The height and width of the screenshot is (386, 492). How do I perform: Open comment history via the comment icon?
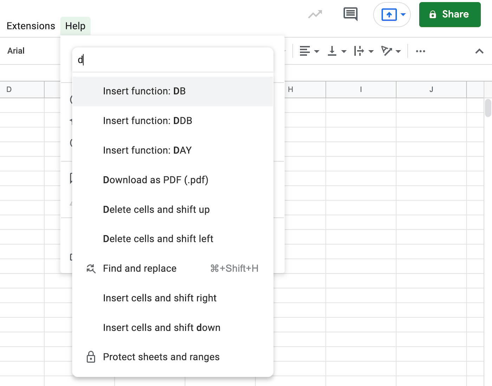pyautogui.click(x=350, y=14)
